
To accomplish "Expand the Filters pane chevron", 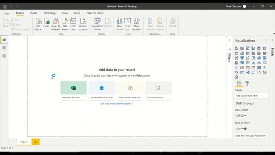I will [x=229, y=40].
